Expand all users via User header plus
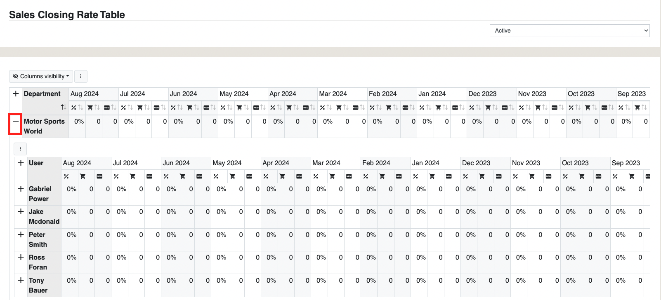Screen dimensions: 661x300 [21, 163]
